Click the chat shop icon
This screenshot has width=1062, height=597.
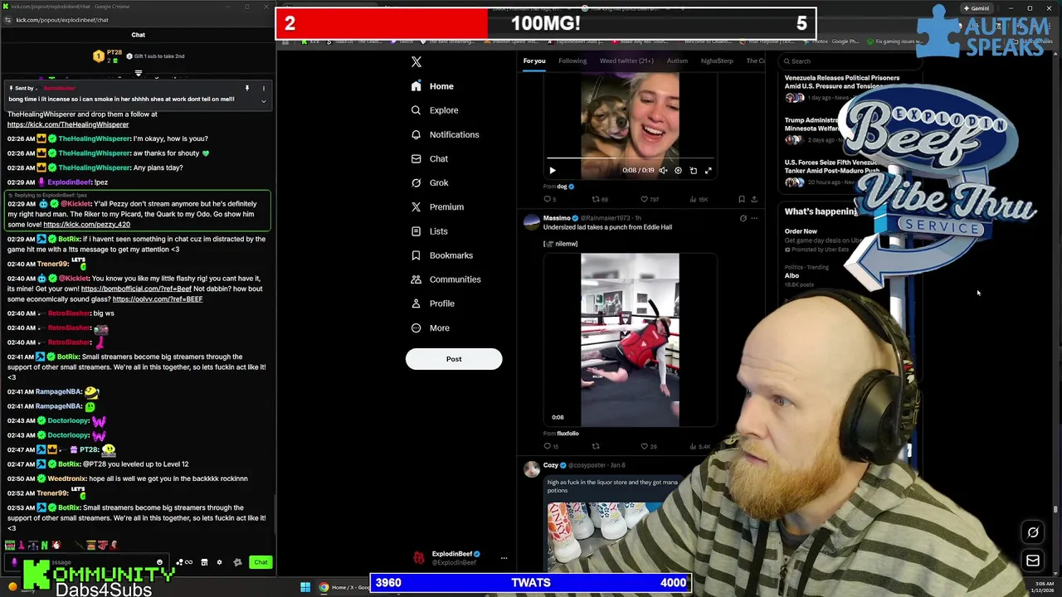(204, 562)
